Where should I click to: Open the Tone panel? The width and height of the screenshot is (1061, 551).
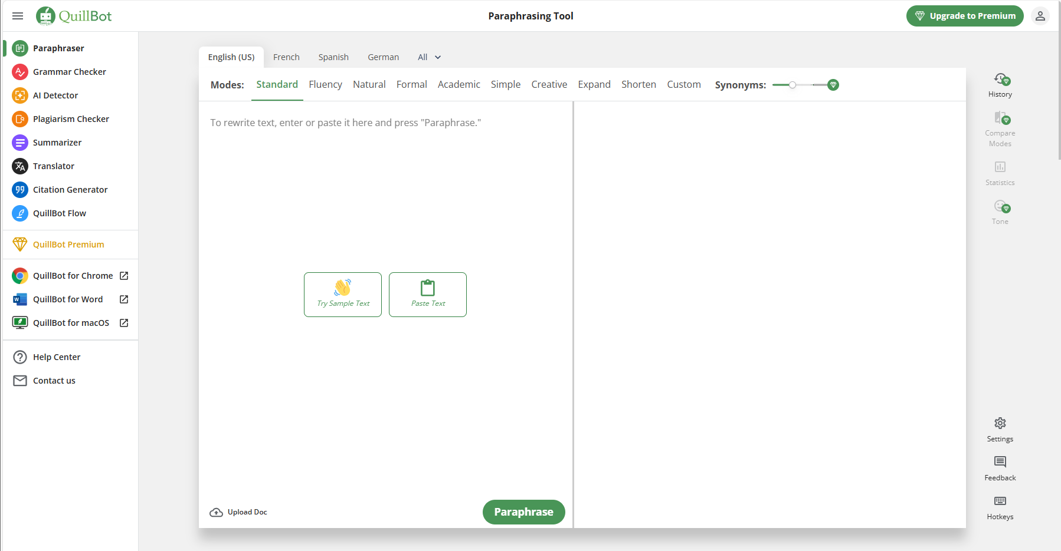coord(1000,213)
